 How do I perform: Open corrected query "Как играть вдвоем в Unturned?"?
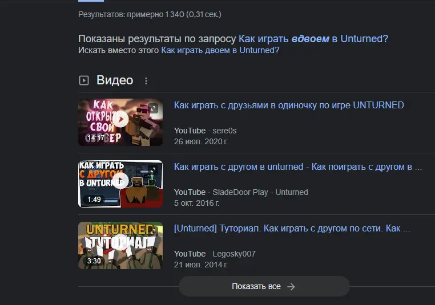313,39
